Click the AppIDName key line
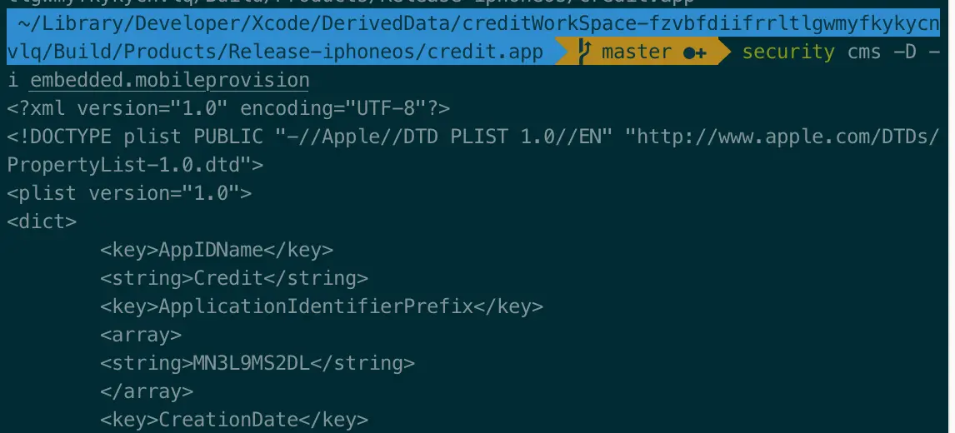The width and height of the screenshot is (955, 433). [x=217, y=250]
